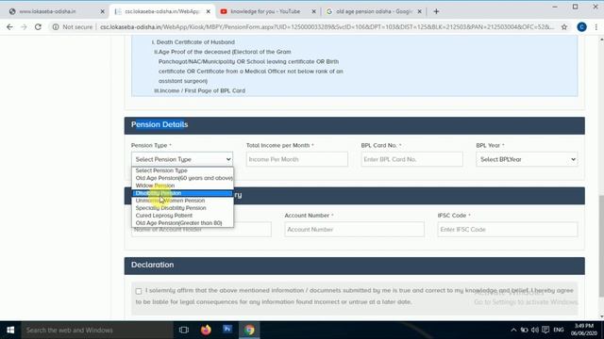Open network status tray icon
Screen dimensions: 604x339
point(525,330)
